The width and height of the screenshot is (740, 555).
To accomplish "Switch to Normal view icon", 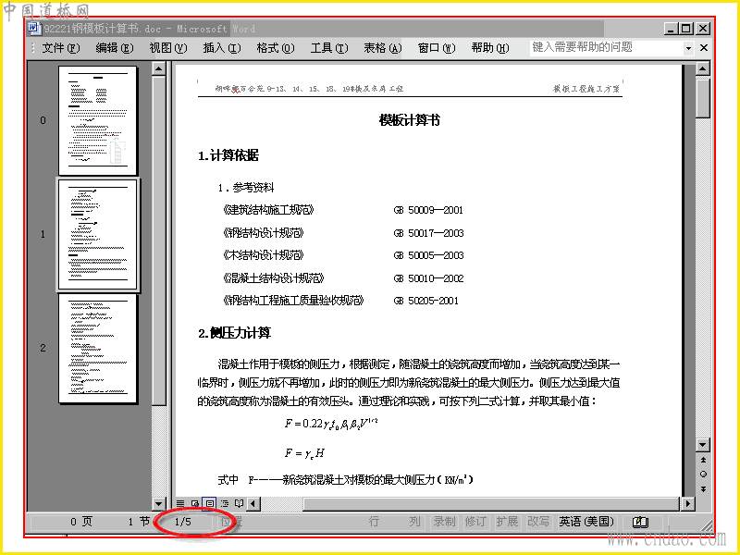I will click(x=180, y=503).
